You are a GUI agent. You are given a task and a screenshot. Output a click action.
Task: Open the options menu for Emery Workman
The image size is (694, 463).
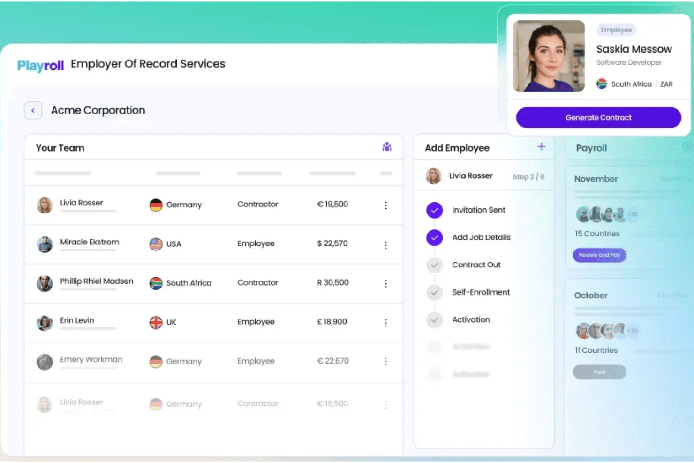pos(386,362)
